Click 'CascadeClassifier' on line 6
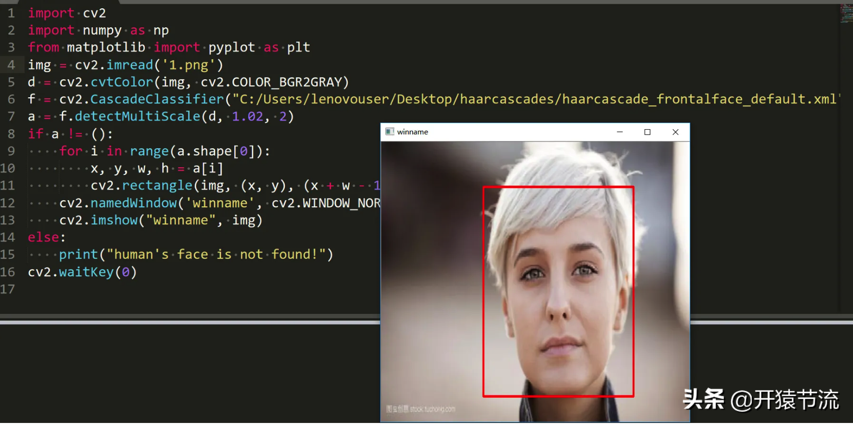 click(x=157, y=99)
